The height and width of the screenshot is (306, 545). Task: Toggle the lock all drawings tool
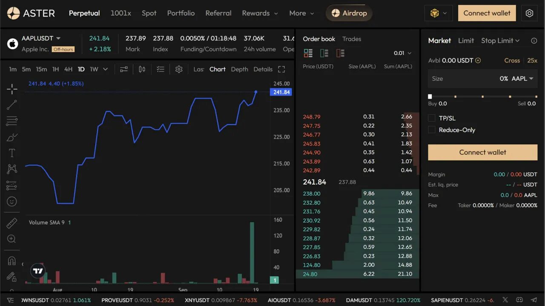(11, 277)
